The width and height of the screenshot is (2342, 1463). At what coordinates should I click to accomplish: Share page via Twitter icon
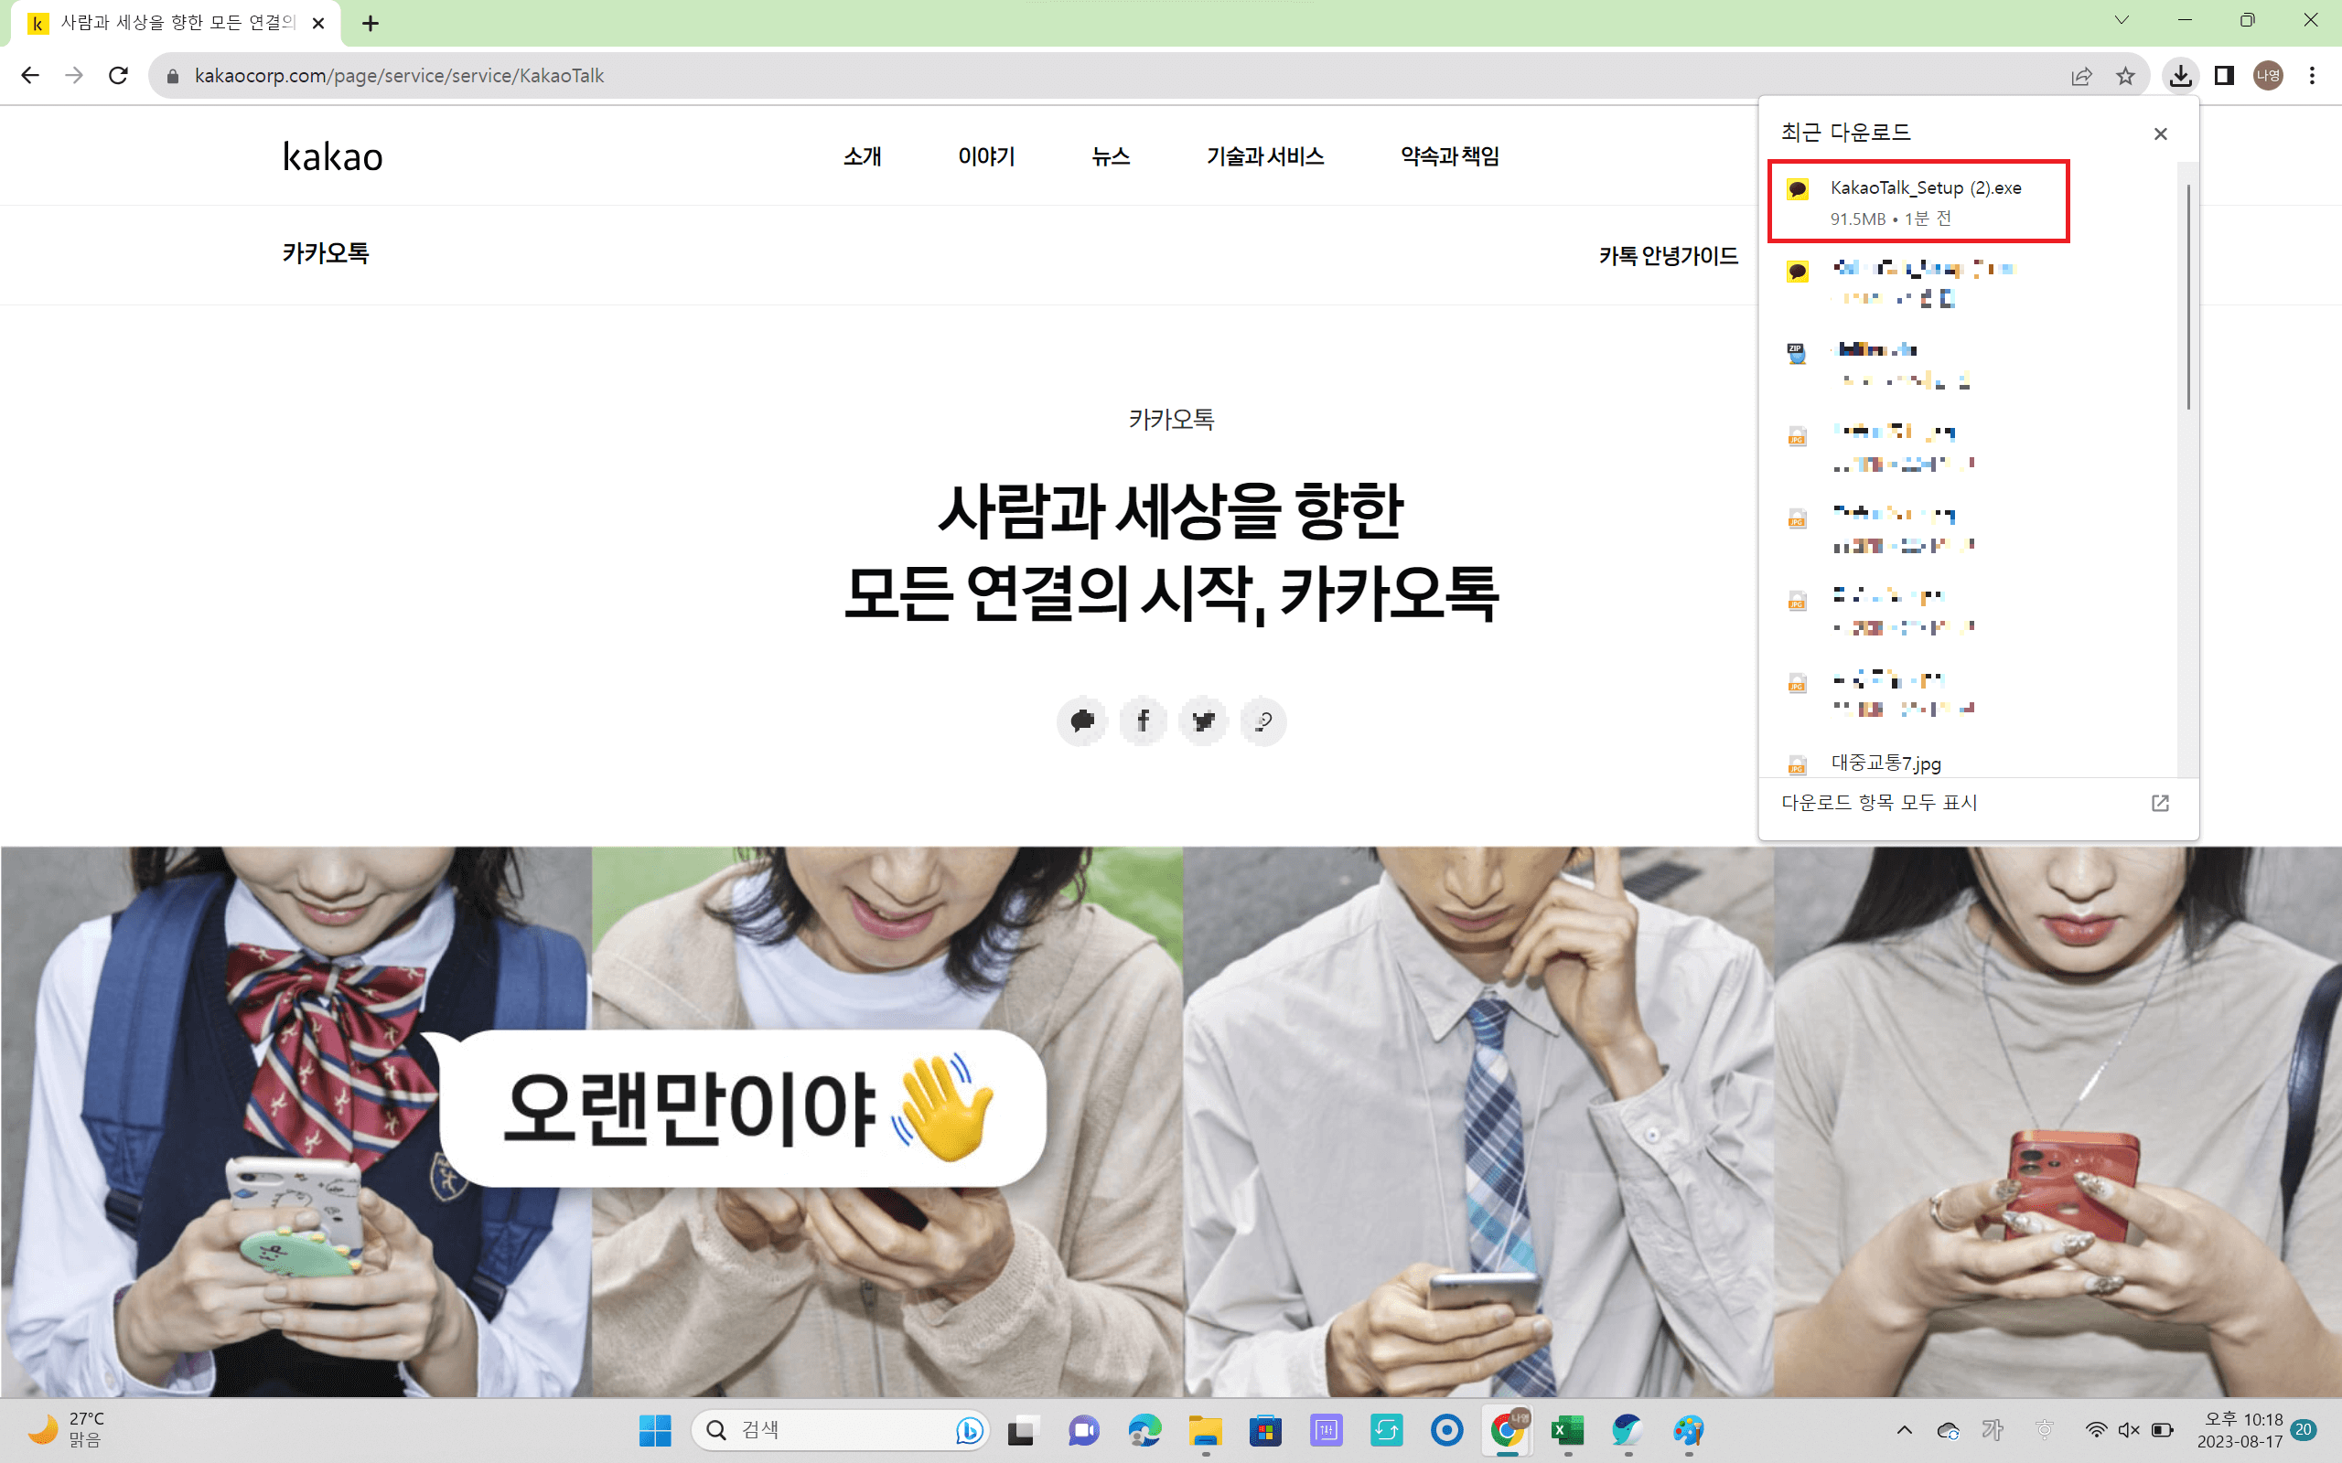pos(1203,721)
